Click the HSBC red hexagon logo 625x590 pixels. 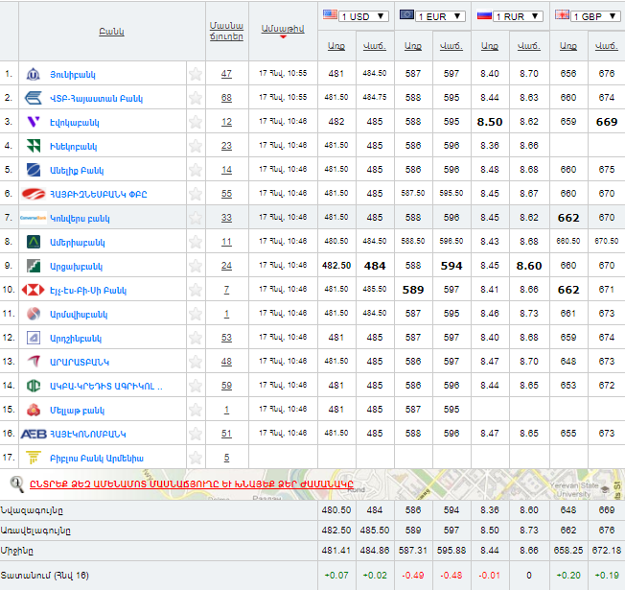tap(34, 290)
